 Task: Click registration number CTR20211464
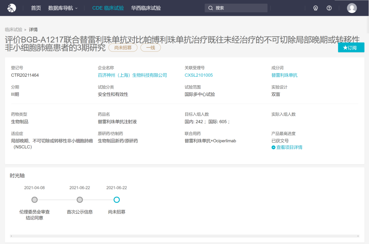coord(25,75)
